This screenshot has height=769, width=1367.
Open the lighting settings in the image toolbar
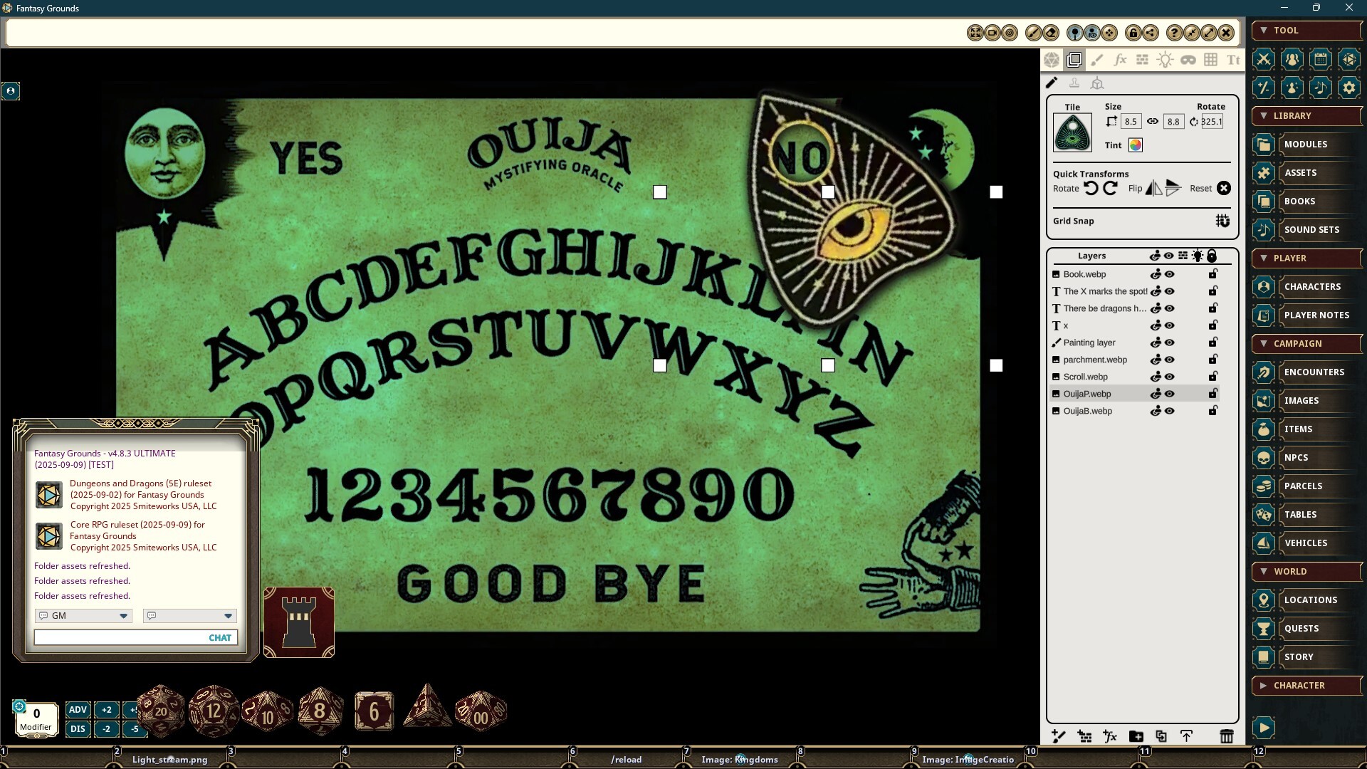point(1166,60)
